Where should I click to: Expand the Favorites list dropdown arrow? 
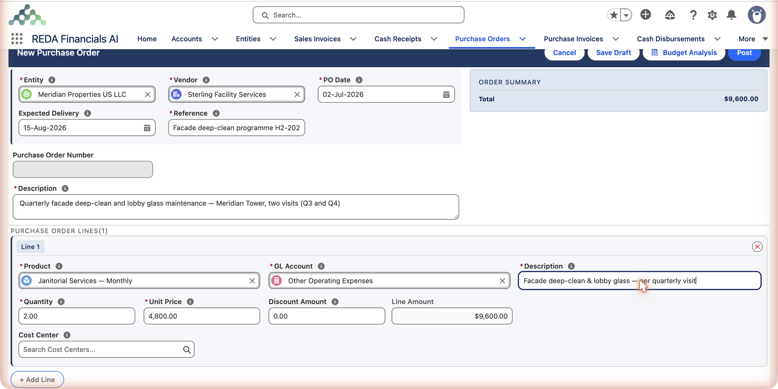coord(626,15)
